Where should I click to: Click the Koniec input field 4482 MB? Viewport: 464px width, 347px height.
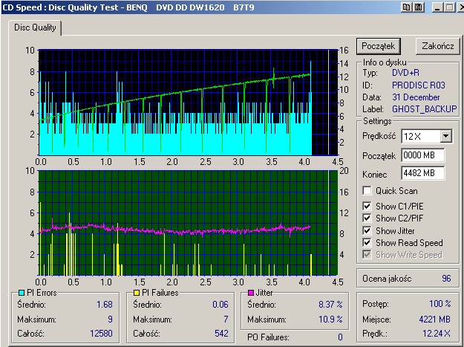[x=423, y=173]
